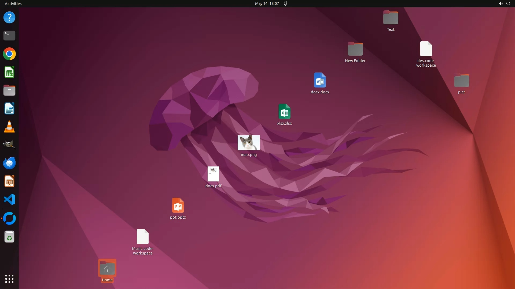Screen dimensions: 515x289
Task: Open the Trash in the dock
Action: point(9,237)
